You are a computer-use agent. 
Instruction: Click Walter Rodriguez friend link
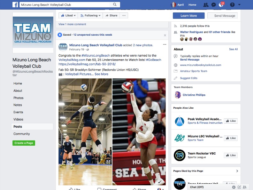click(191, 32)
